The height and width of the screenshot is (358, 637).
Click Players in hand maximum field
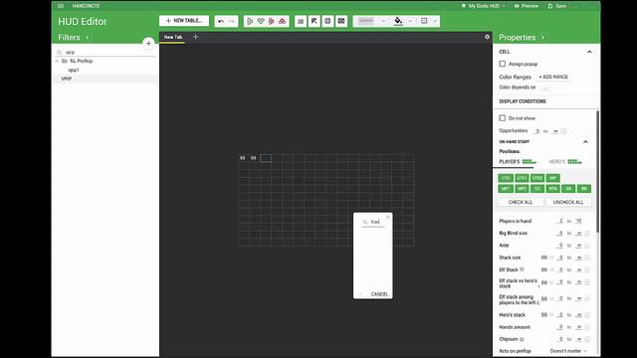tap(578, 221)
